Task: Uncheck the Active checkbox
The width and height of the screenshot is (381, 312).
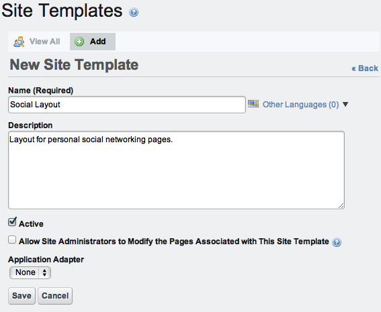Action: coord(12,221)
